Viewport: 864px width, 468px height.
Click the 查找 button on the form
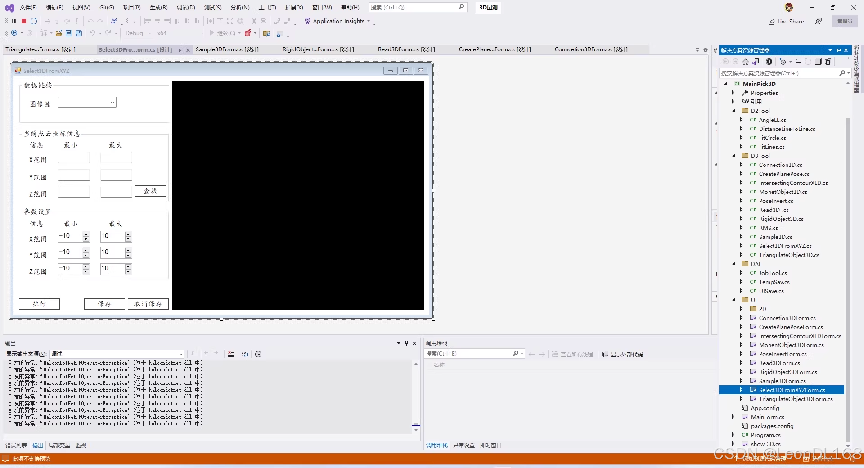coord(150,191)
